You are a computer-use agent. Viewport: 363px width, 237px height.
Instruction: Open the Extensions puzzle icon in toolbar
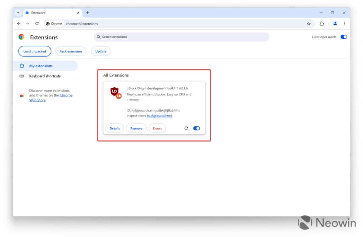[322, 24]
